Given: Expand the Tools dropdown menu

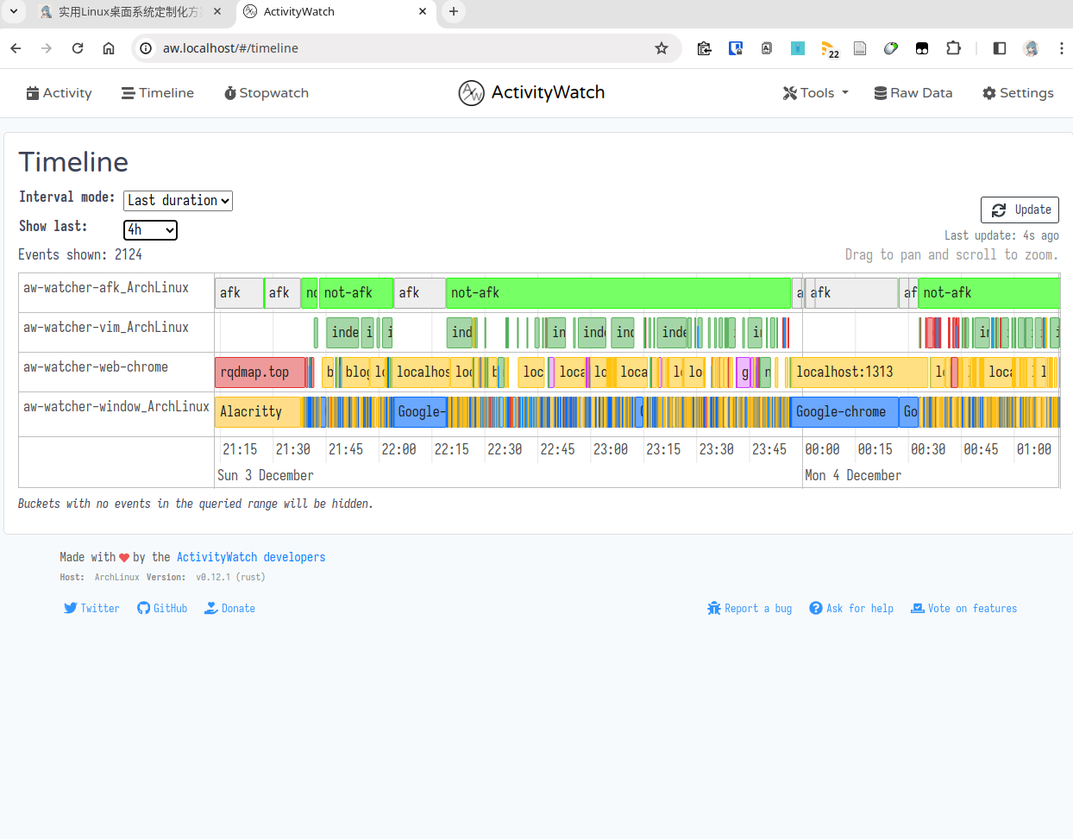Looking at the screenshot, I should 815,93.
